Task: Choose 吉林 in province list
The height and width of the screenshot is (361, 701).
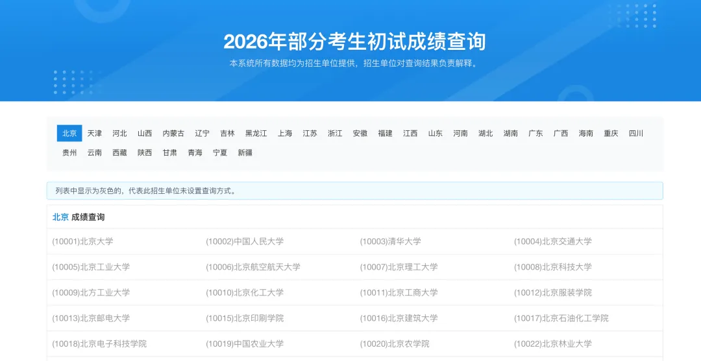Action: (x=227, y=133)
